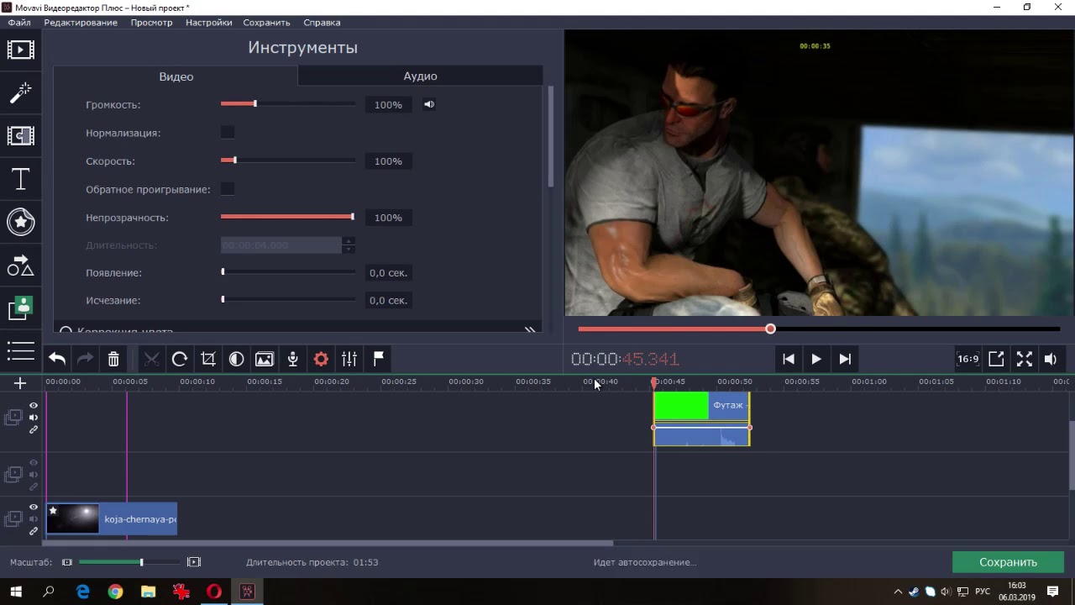Open the Filters magic wand tab

[21, 92]
